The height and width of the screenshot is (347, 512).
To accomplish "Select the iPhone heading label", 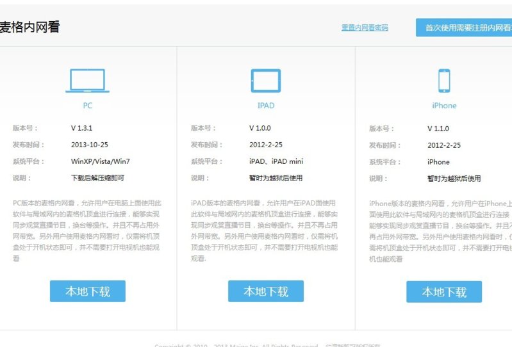I will [x=444, y=106].
